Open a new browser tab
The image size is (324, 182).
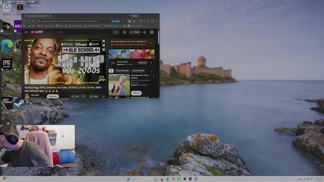tap(55, 16)
